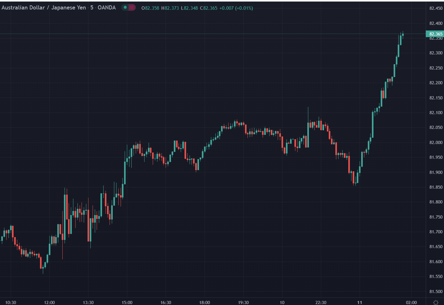
Task: Click close value C82.365
Action: (x=209, y=8)
